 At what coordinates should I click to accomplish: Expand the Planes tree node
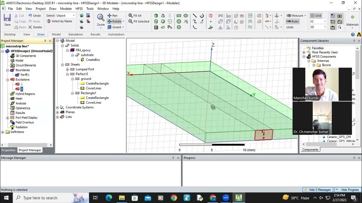click(x=57, y=112)
